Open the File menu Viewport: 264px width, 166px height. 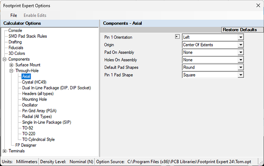click(14, 15)
